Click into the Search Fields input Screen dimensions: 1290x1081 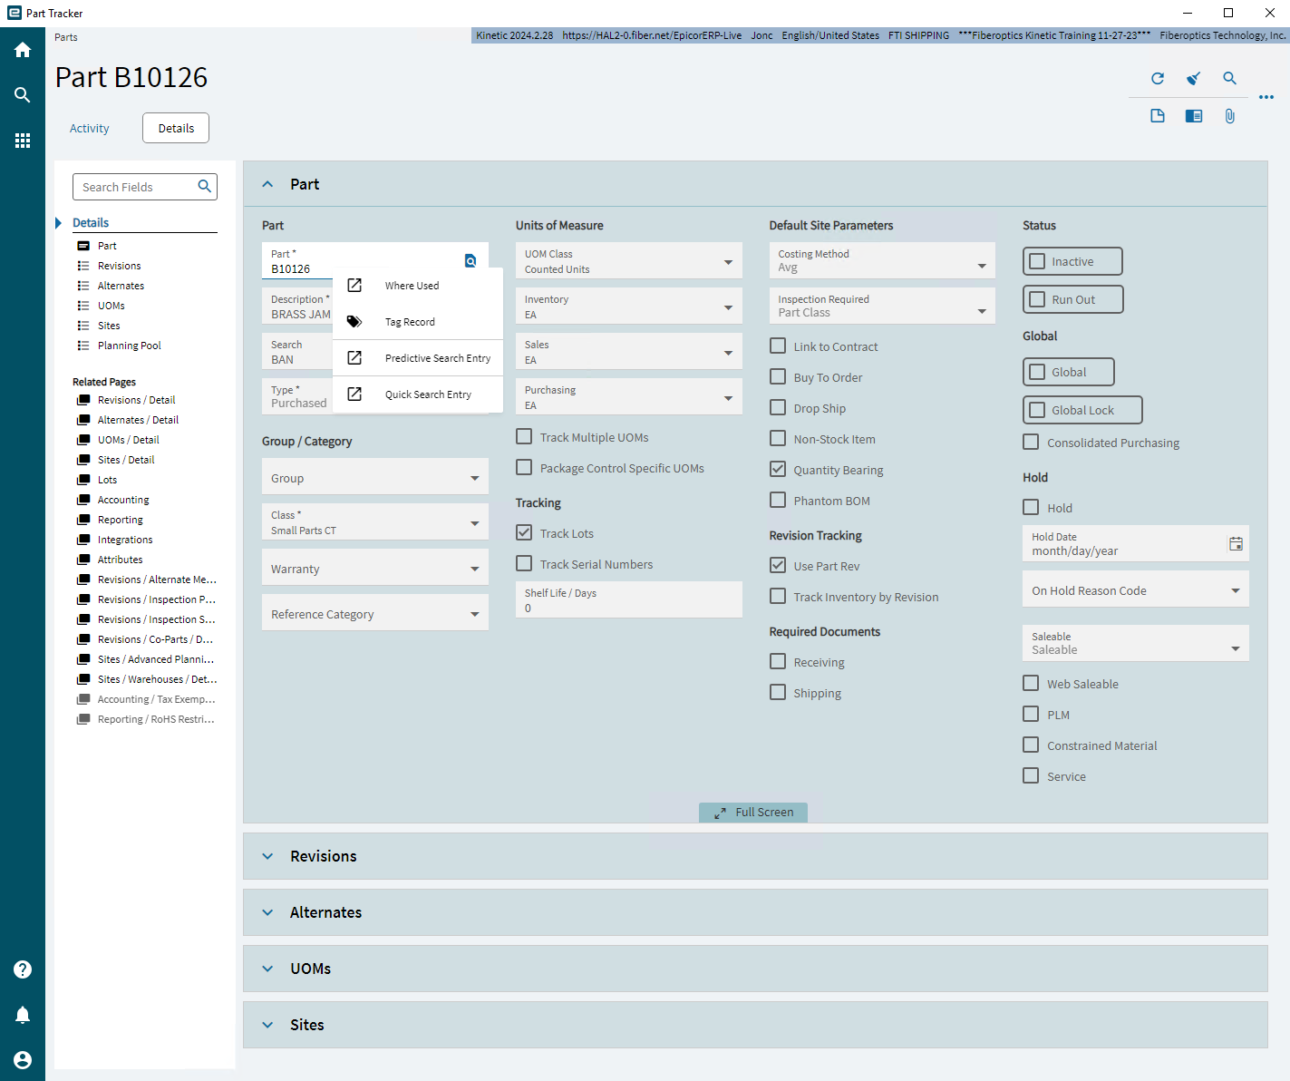(136, 187)
